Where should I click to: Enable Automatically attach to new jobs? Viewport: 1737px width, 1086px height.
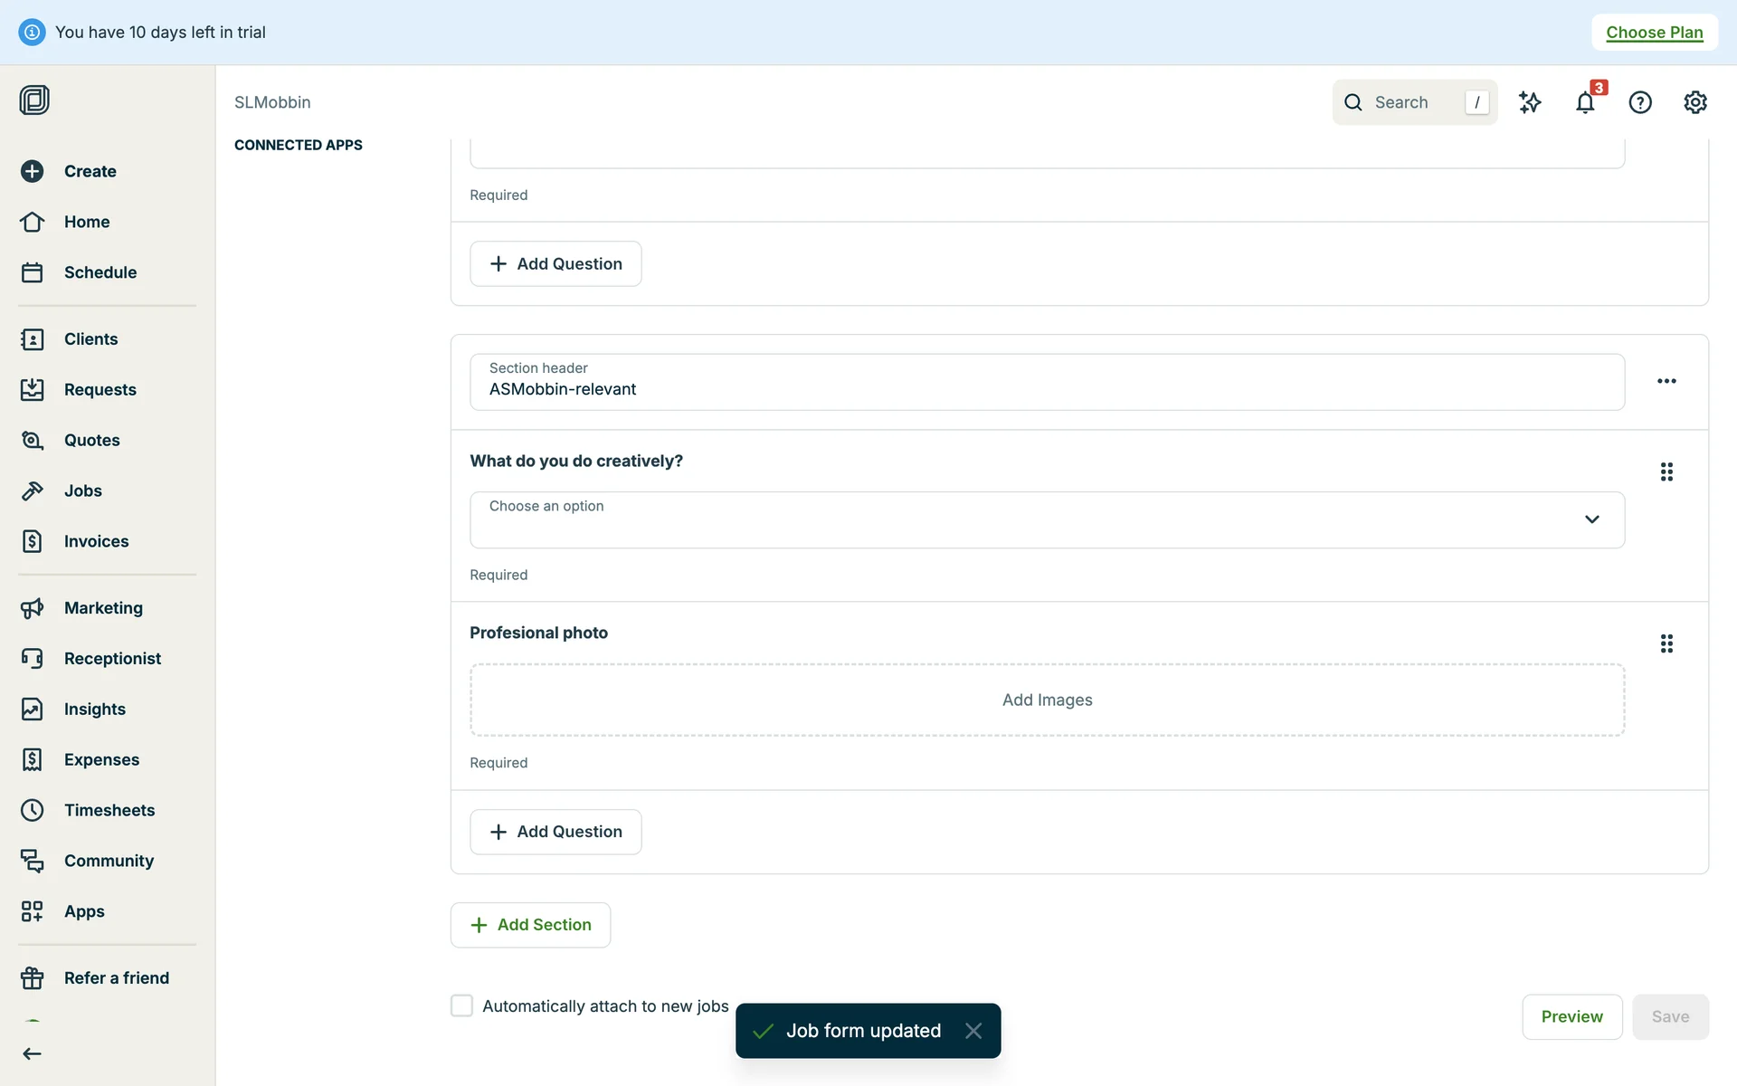(462, 1005)
